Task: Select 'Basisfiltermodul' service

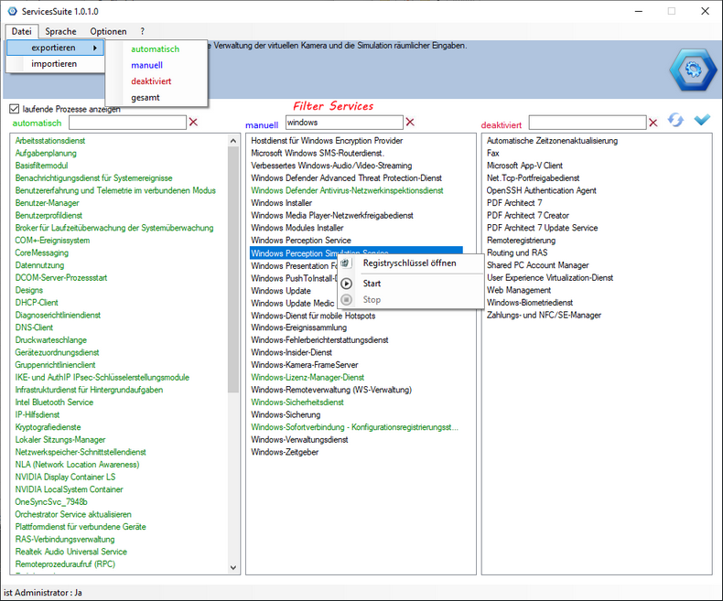Action: (x=41, y=166)
